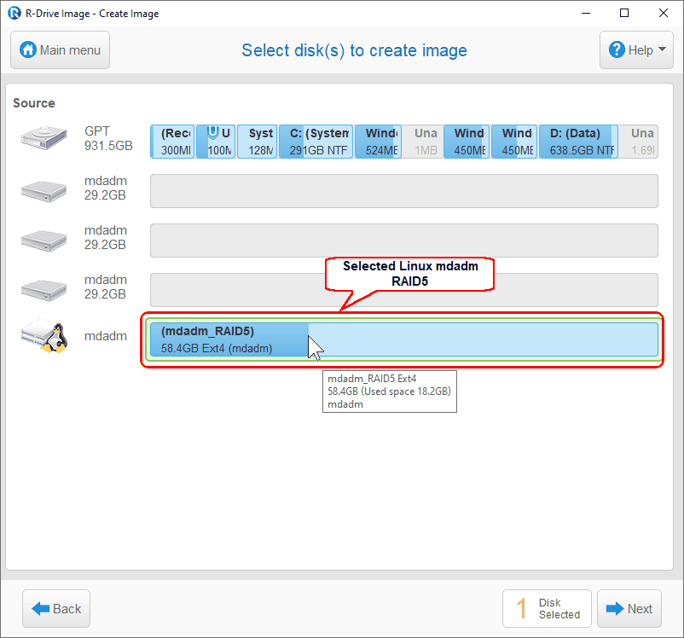Select the C: (System) 291GB partition
Viewport: 684px width, 638px height.
pyautogui.click(x=316, y=142)
